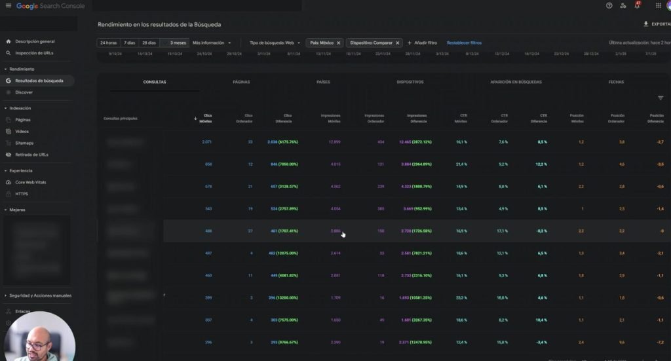671x361 pixels.
Task: Sort by Posición Diferencia column header
Action: tap(656, 119)
